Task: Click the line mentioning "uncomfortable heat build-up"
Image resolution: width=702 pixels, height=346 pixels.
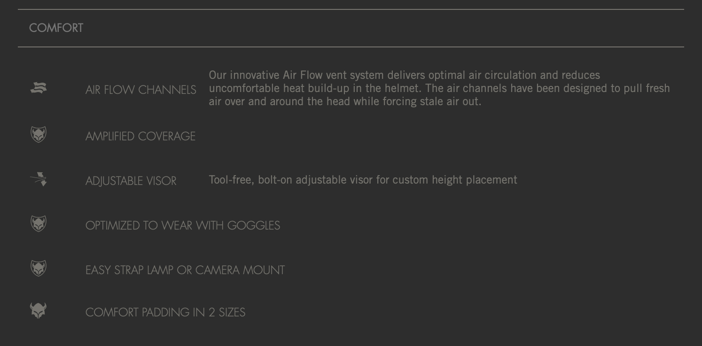Action: point(439,88)
